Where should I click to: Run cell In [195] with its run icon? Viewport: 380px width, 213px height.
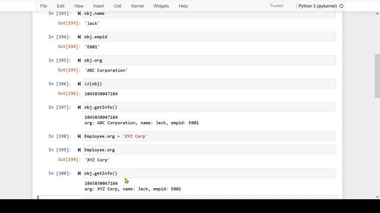pyautogui.click(x=79, y=60)
